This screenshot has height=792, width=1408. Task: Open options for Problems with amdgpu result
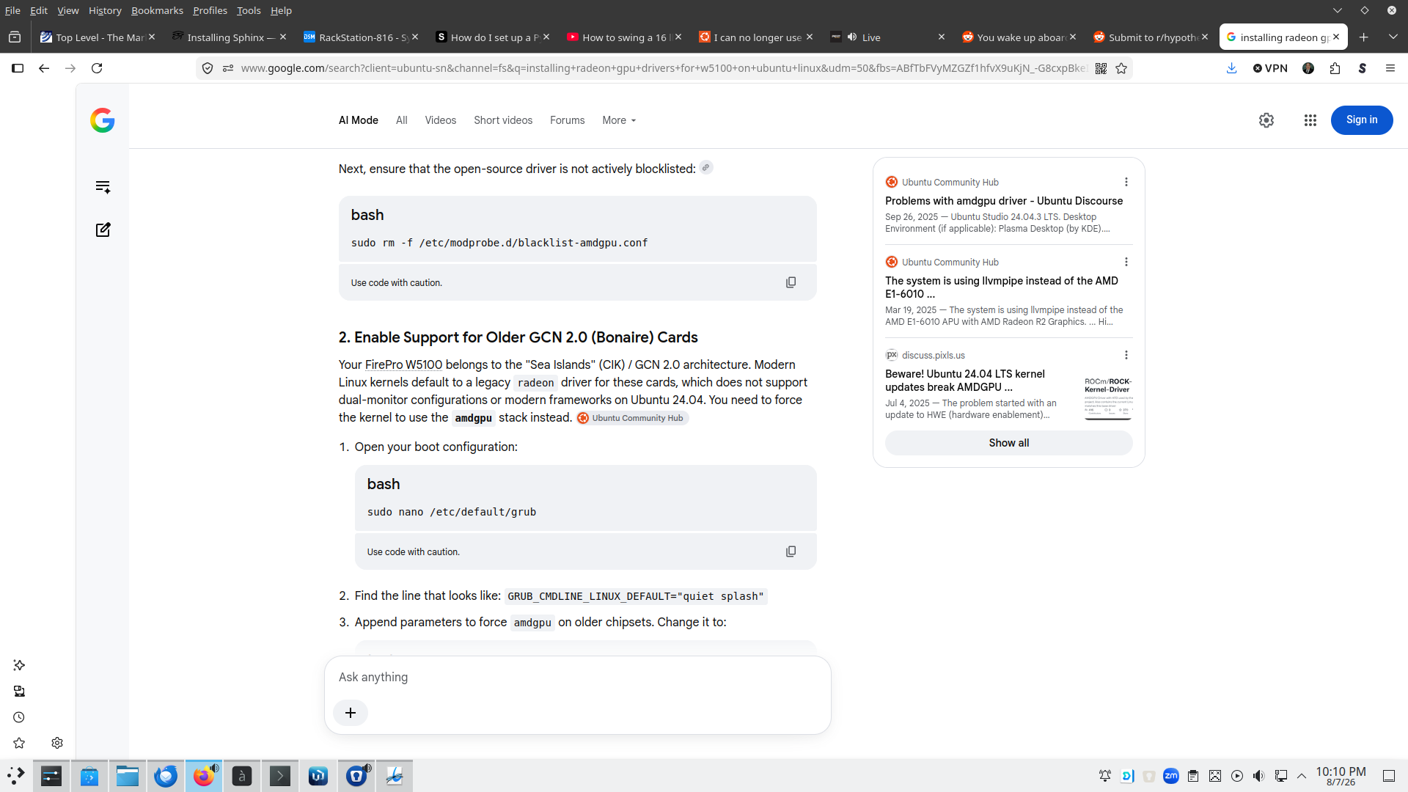(x=1126, y=182)
